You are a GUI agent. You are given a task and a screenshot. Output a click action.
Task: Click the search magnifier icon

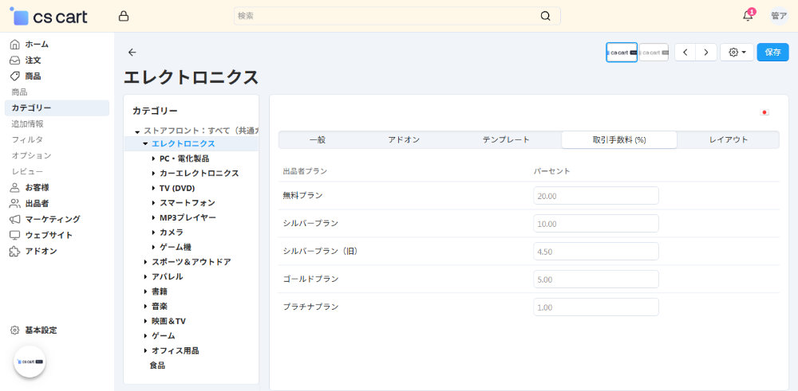click(545, 16)
